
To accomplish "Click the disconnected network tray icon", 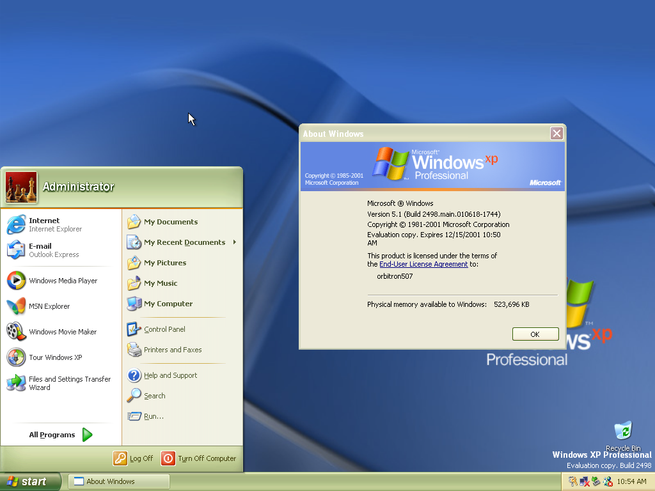I will [585, 481].
